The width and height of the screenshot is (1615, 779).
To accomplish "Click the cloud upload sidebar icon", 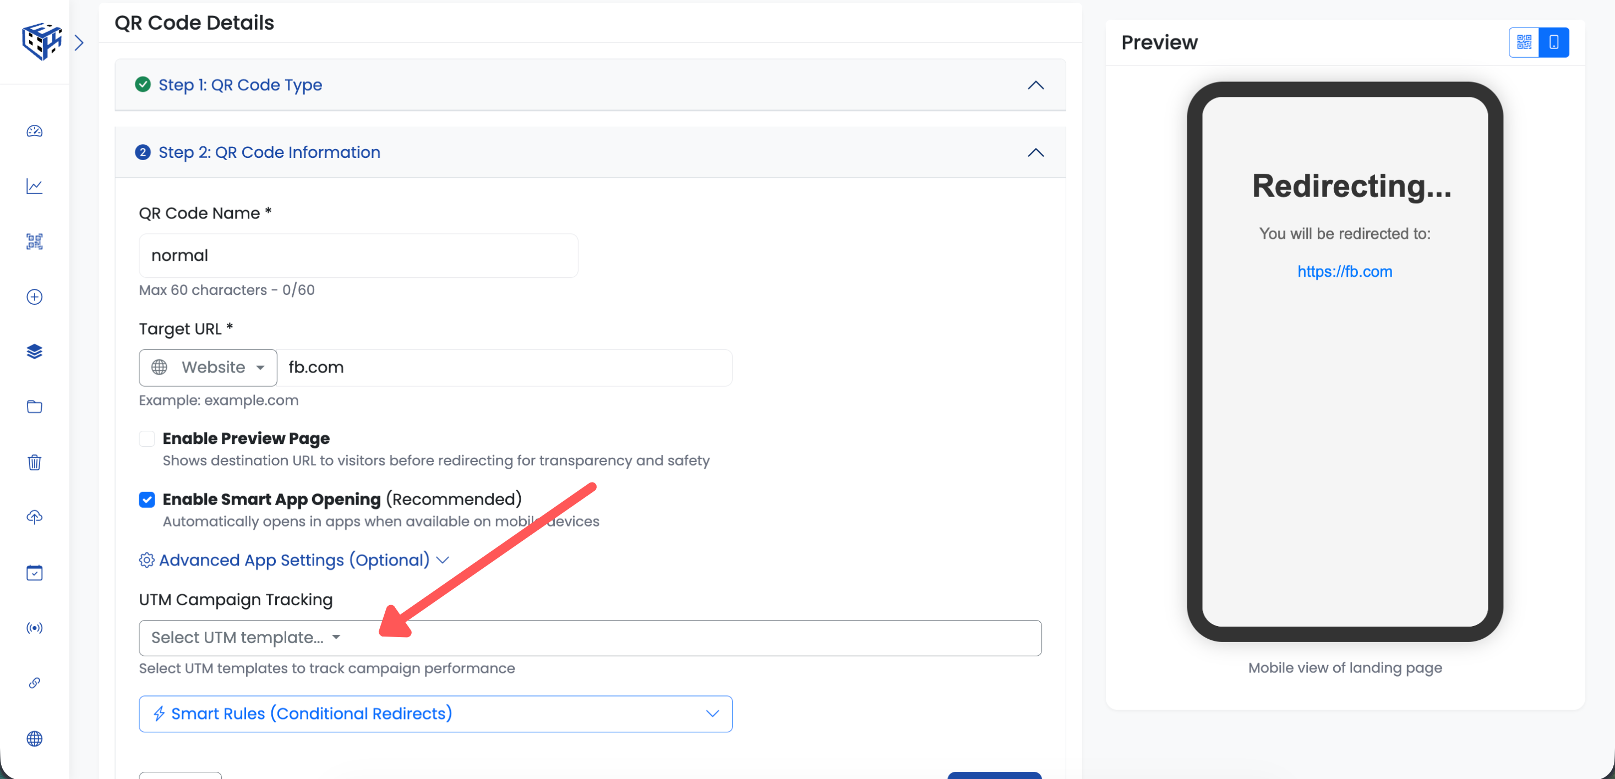I will 35,517.
